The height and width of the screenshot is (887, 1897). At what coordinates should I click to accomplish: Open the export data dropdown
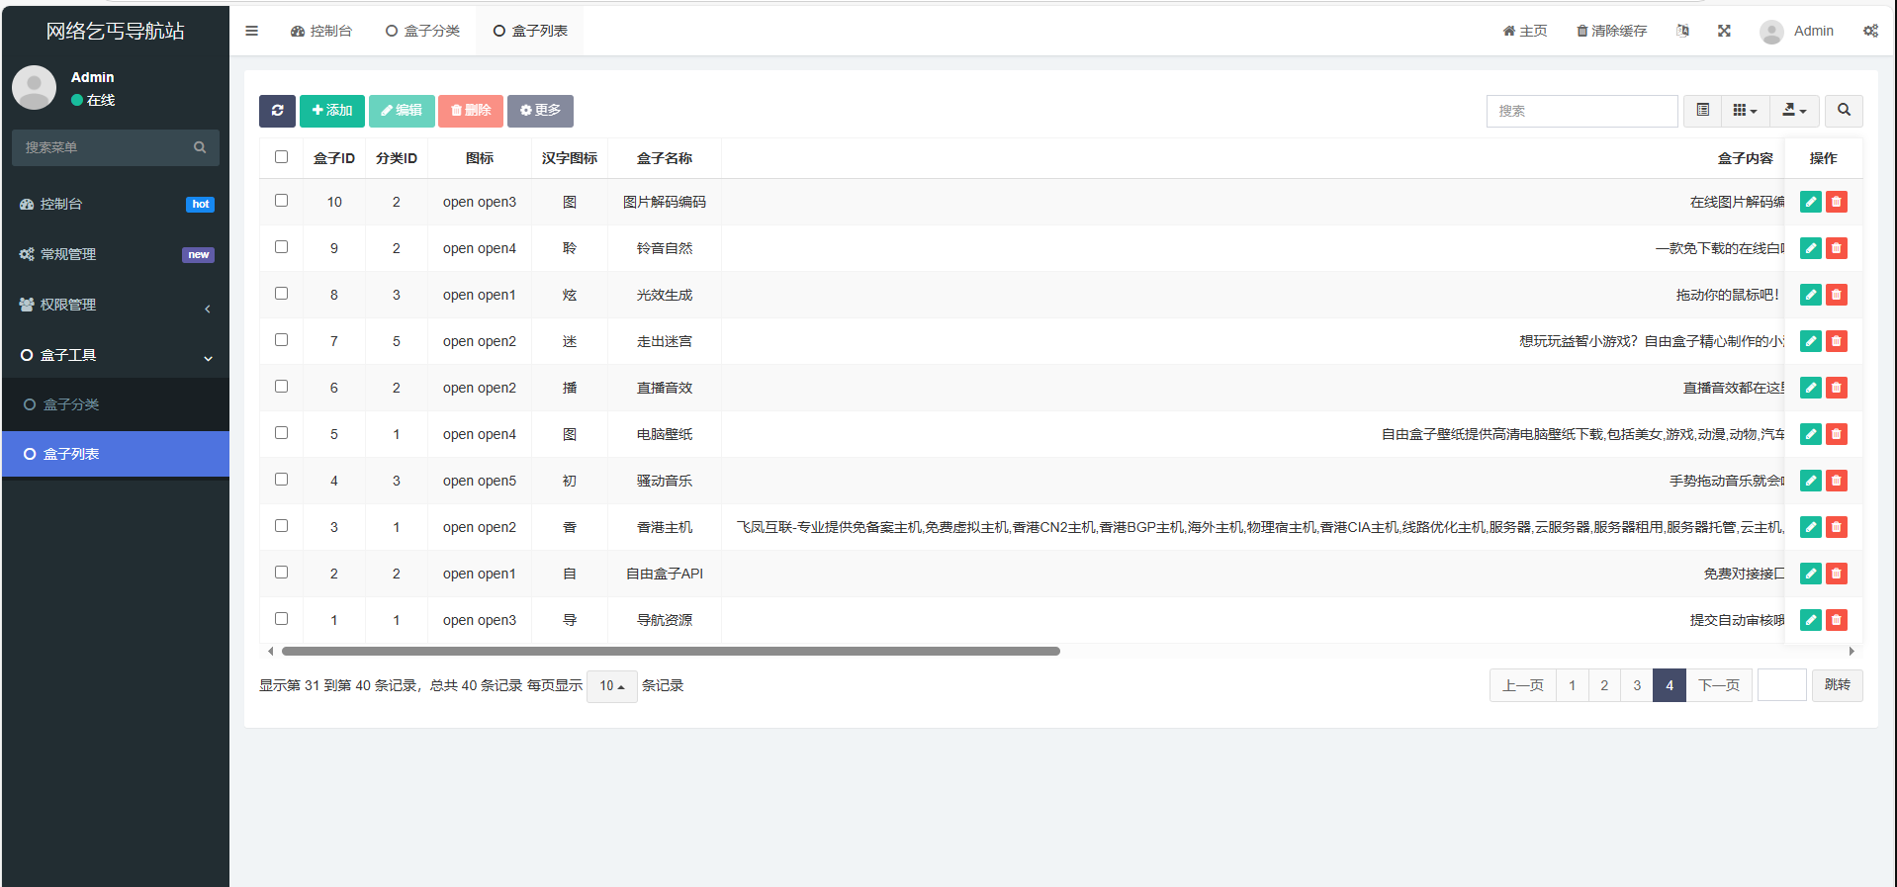(x=1794, y=111)
